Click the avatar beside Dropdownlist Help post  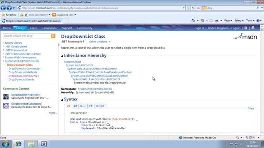6,97
